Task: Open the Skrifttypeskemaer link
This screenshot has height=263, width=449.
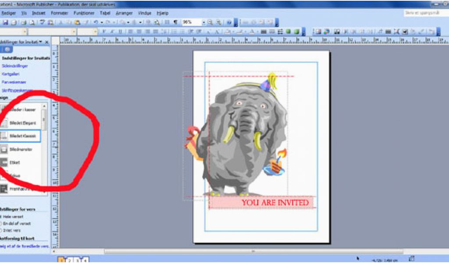Action: click(x=17, y=90)
